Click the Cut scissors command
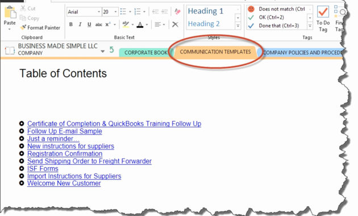Image resolution: width=358 pixels, height=216 pixels. 28,9
